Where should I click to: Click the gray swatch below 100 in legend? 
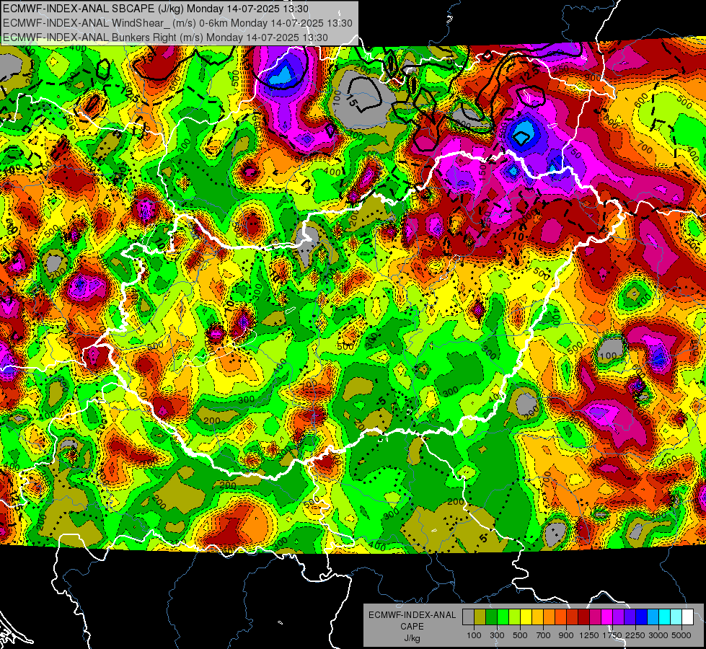pyautogui.click(x=468, y=617)
